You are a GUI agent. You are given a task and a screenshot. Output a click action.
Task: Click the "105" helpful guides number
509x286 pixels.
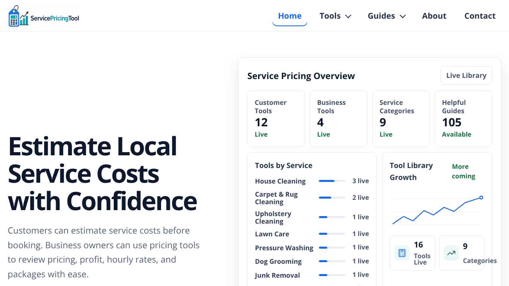point(452,122)
